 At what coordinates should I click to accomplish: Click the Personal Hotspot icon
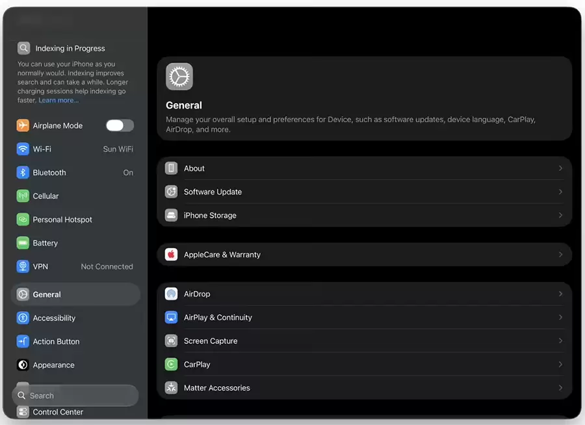(x=23, y=220)
